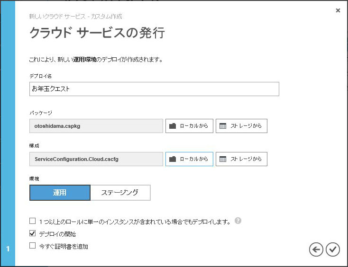Focus the デプロイ名 input field
This screenshot has width=348, height=267.
154,89
